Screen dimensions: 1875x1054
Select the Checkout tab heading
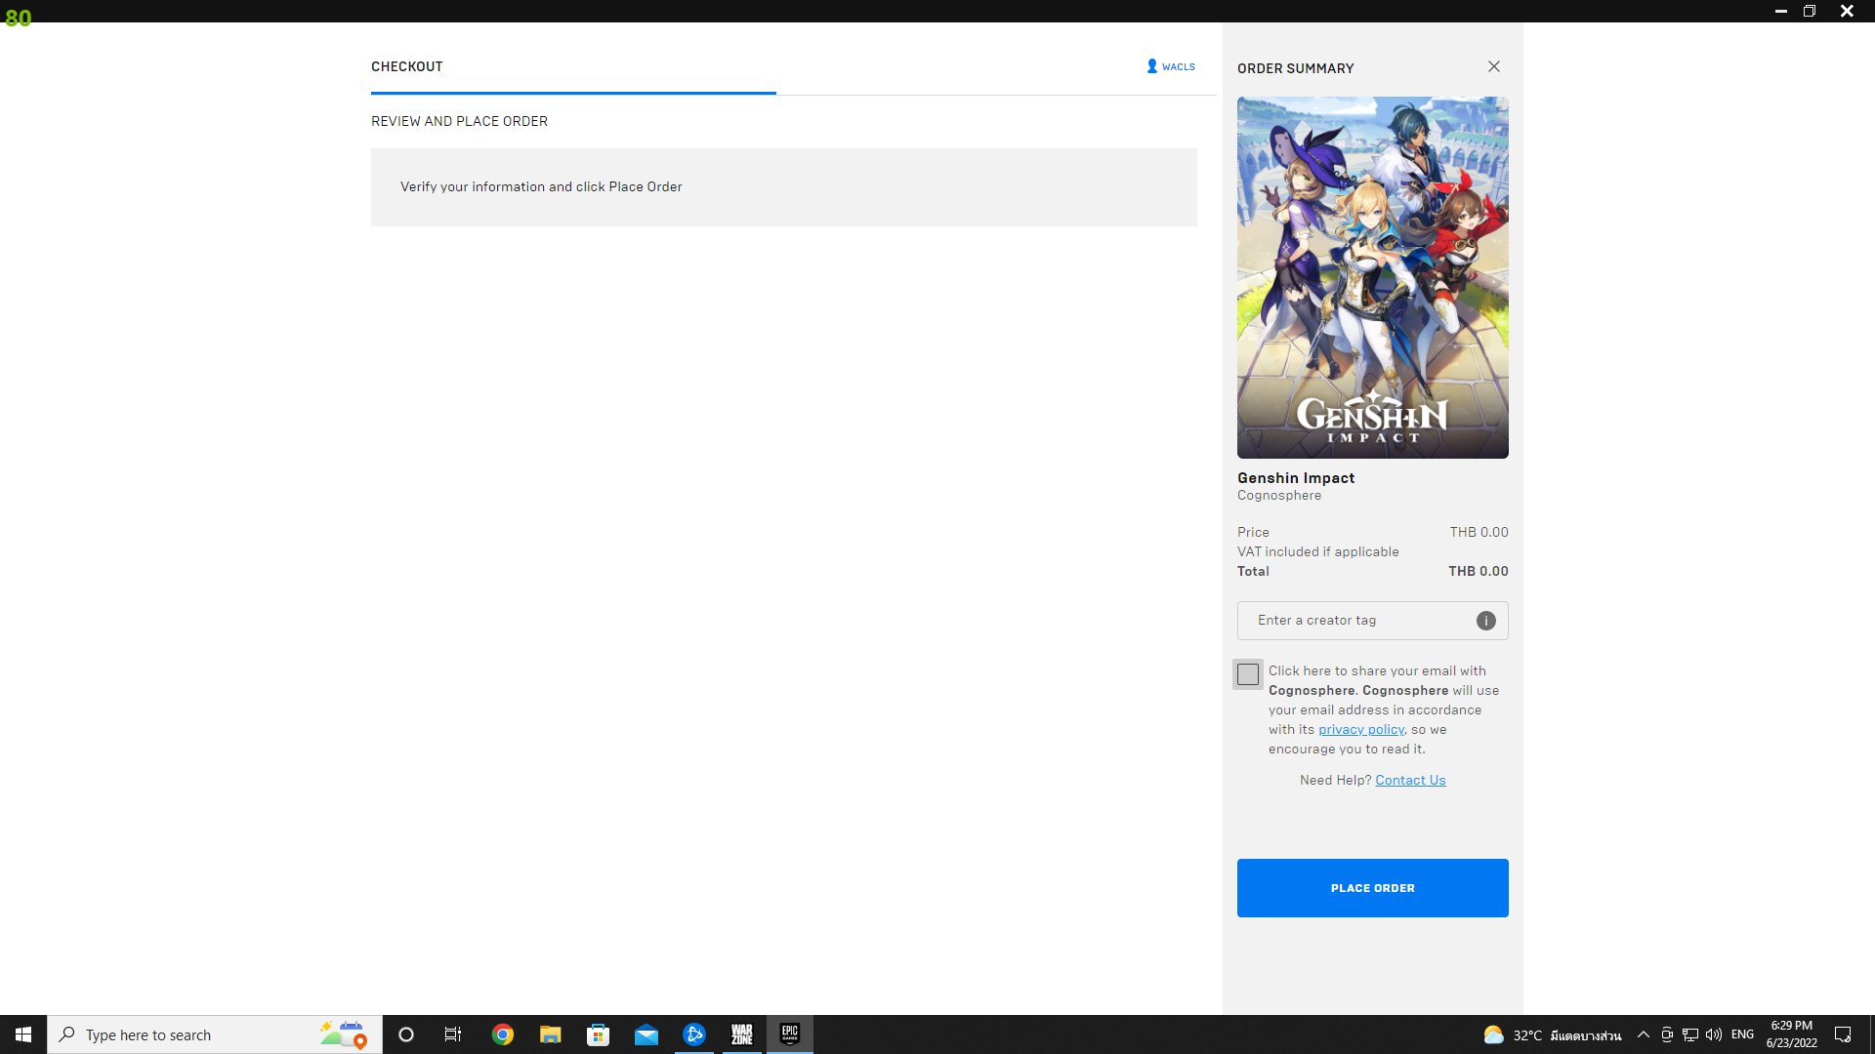407,66
